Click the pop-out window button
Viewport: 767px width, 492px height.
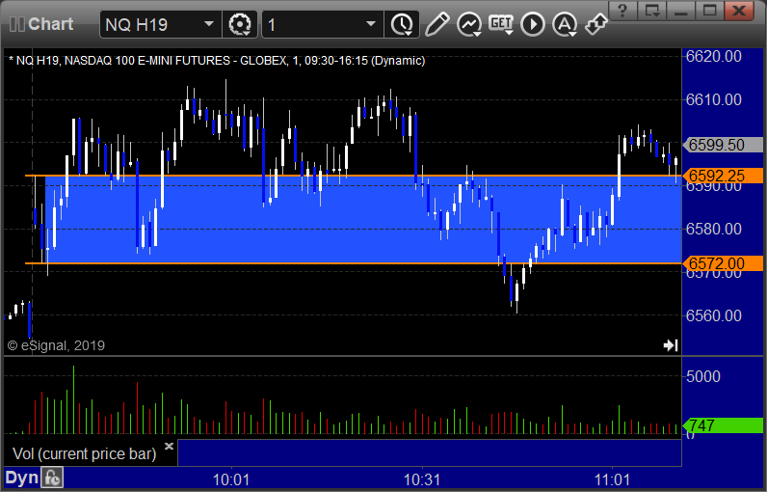[x=652, y=11]
